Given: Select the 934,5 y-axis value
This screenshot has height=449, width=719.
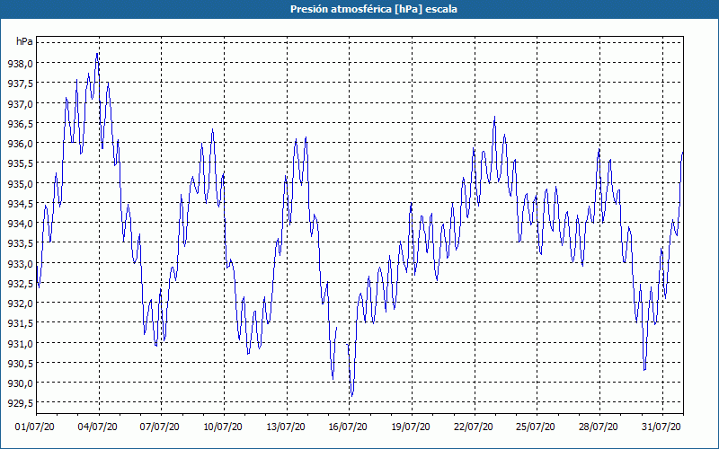Looking at the screenshot, I should (20, 204).
